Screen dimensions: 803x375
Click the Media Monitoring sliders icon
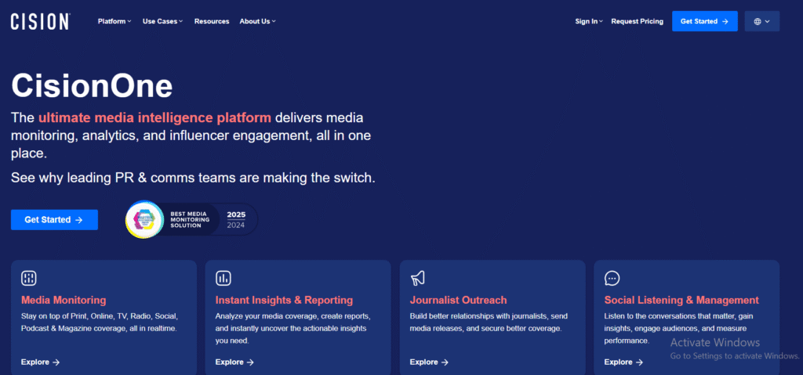(29, 278)
